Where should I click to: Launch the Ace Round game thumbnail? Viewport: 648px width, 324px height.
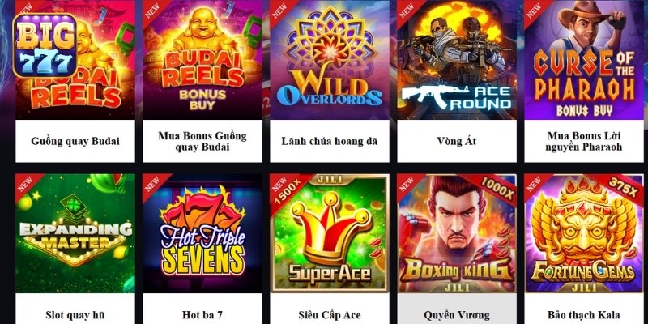(457, 60)
